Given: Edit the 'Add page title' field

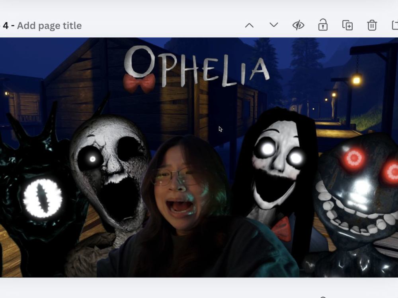Looking at the screenshot, I should (x=49, y=25).
